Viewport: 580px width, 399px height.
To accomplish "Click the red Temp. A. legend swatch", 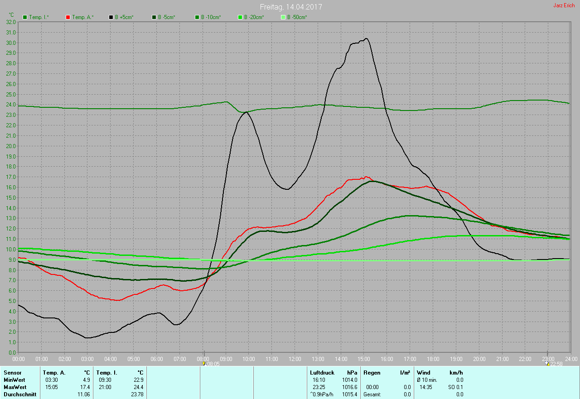I will [68, 17].
